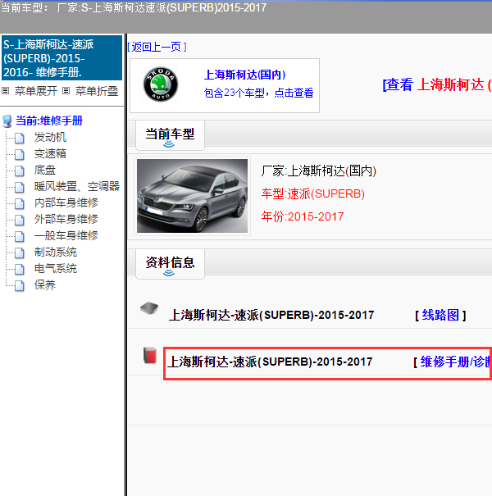
Task: Click the page icon beside 电气系统
Action: tap(20, 270)
